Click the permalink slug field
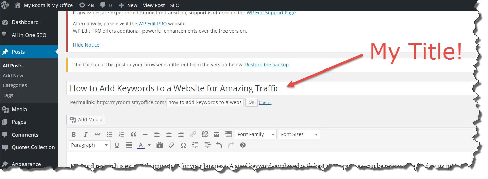The height and width of the screenshot is (179, 488). click(x=205, y=102)
